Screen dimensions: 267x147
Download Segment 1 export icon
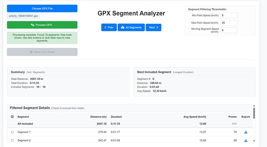[x=246, y=132]
